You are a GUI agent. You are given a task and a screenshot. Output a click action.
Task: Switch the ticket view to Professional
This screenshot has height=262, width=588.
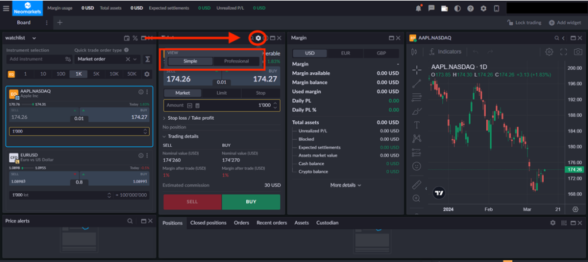coord(236,61)
